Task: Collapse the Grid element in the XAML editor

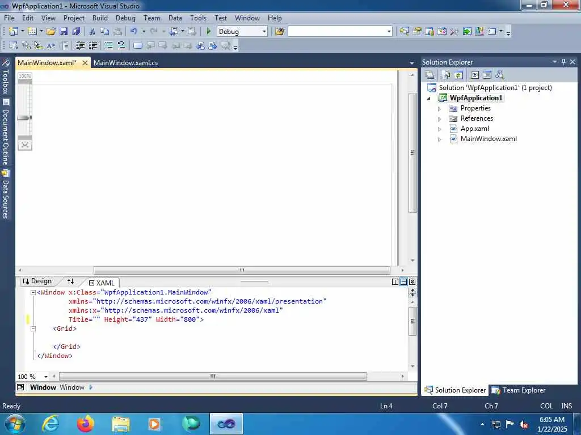Action: (33, 329)
